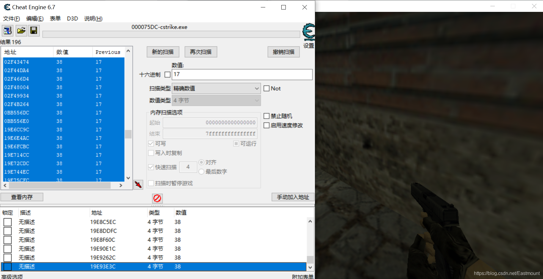Lock the address 19E8C5EC entry
Screen dimensions: 543x279
7,222
